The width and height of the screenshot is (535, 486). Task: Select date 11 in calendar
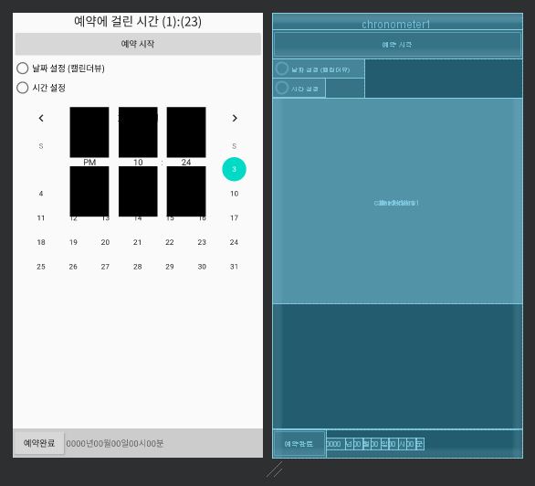(x=41, y=217)
